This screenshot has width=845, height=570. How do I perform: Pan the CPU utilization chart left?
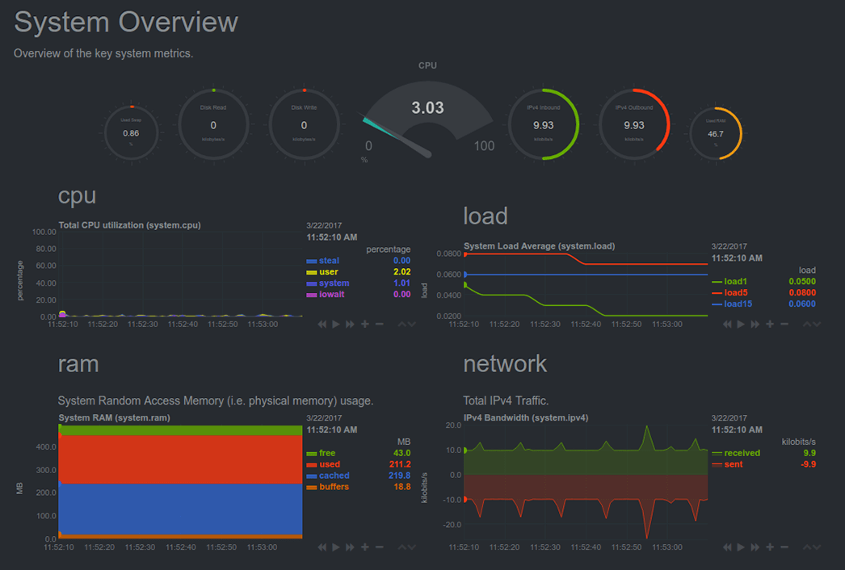[322, 324]
